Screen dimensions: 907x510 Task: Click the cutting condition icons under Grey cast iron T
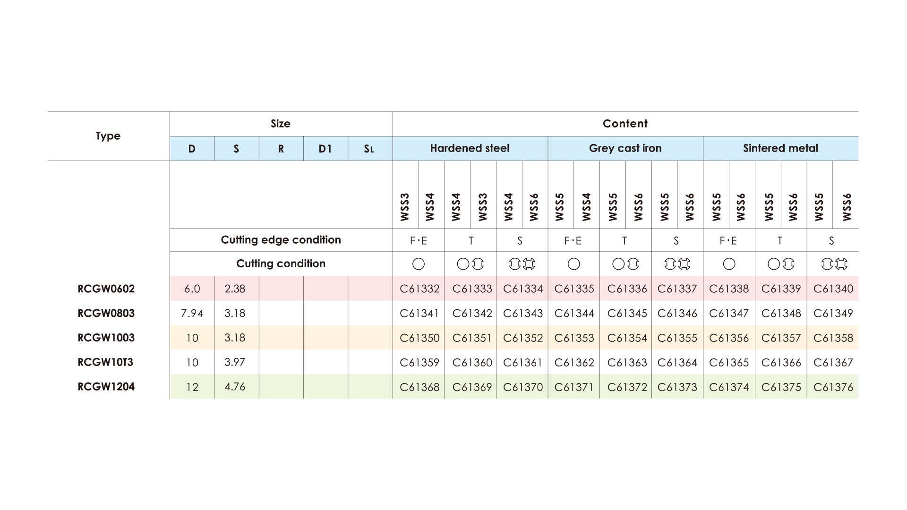[625, 264]
